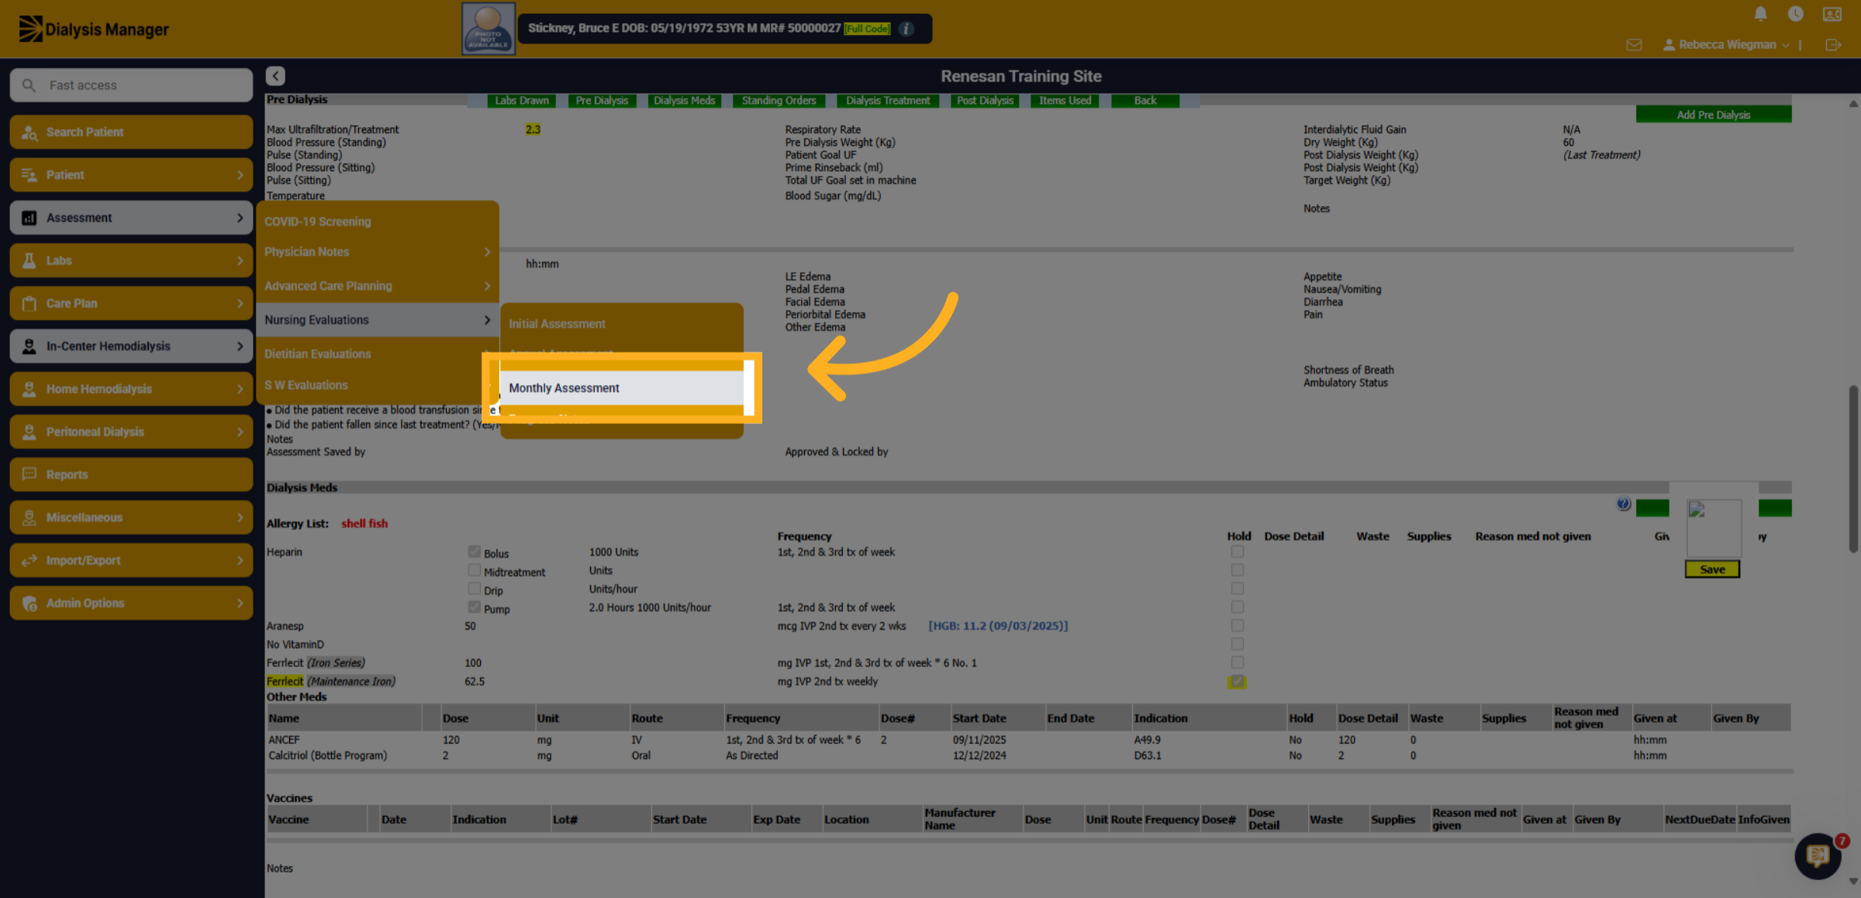Screen dimensions: 1861x898
Task: Switch to the Labs Drawn tab
Action: click(x=522, y=101)
